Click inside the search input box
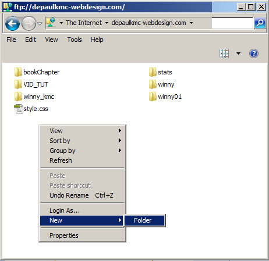The width and height of the screenshot is (269, 261). (x=232, y=23)
